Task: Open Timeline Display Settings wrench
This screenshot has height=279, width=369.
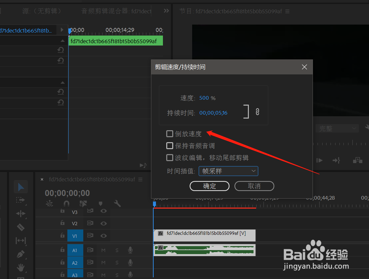Action: pos(117,203)
